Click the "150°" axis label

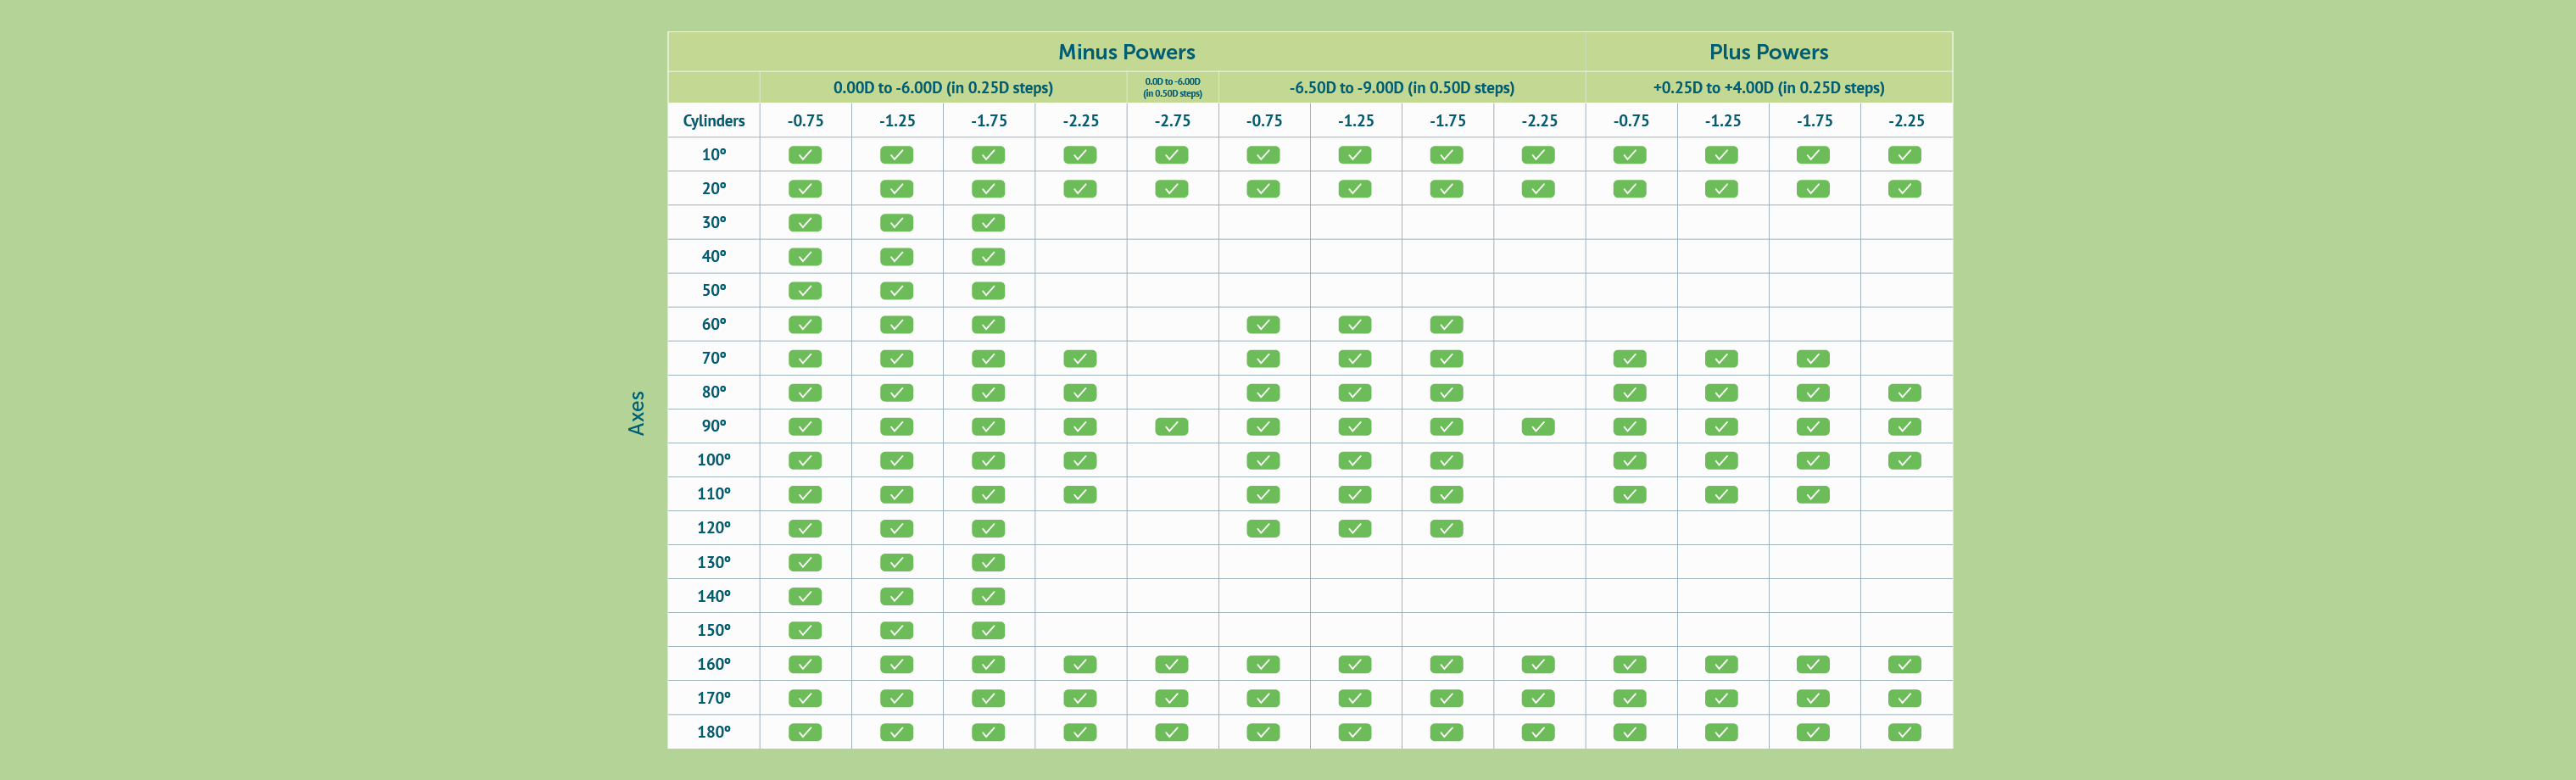coord(713,631)
